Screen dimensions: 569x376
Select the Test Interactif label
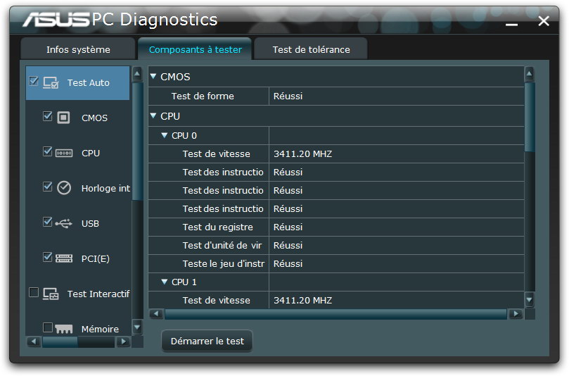pyautogui.click(x=98, y=294)
